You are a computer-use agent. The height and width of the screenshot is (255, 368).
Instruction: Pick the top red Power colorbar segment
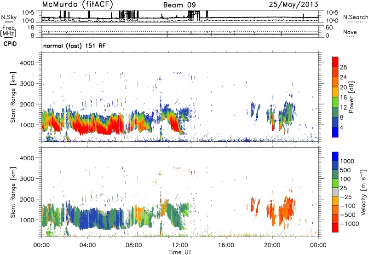pyautogui.click(x=335, y=62)
